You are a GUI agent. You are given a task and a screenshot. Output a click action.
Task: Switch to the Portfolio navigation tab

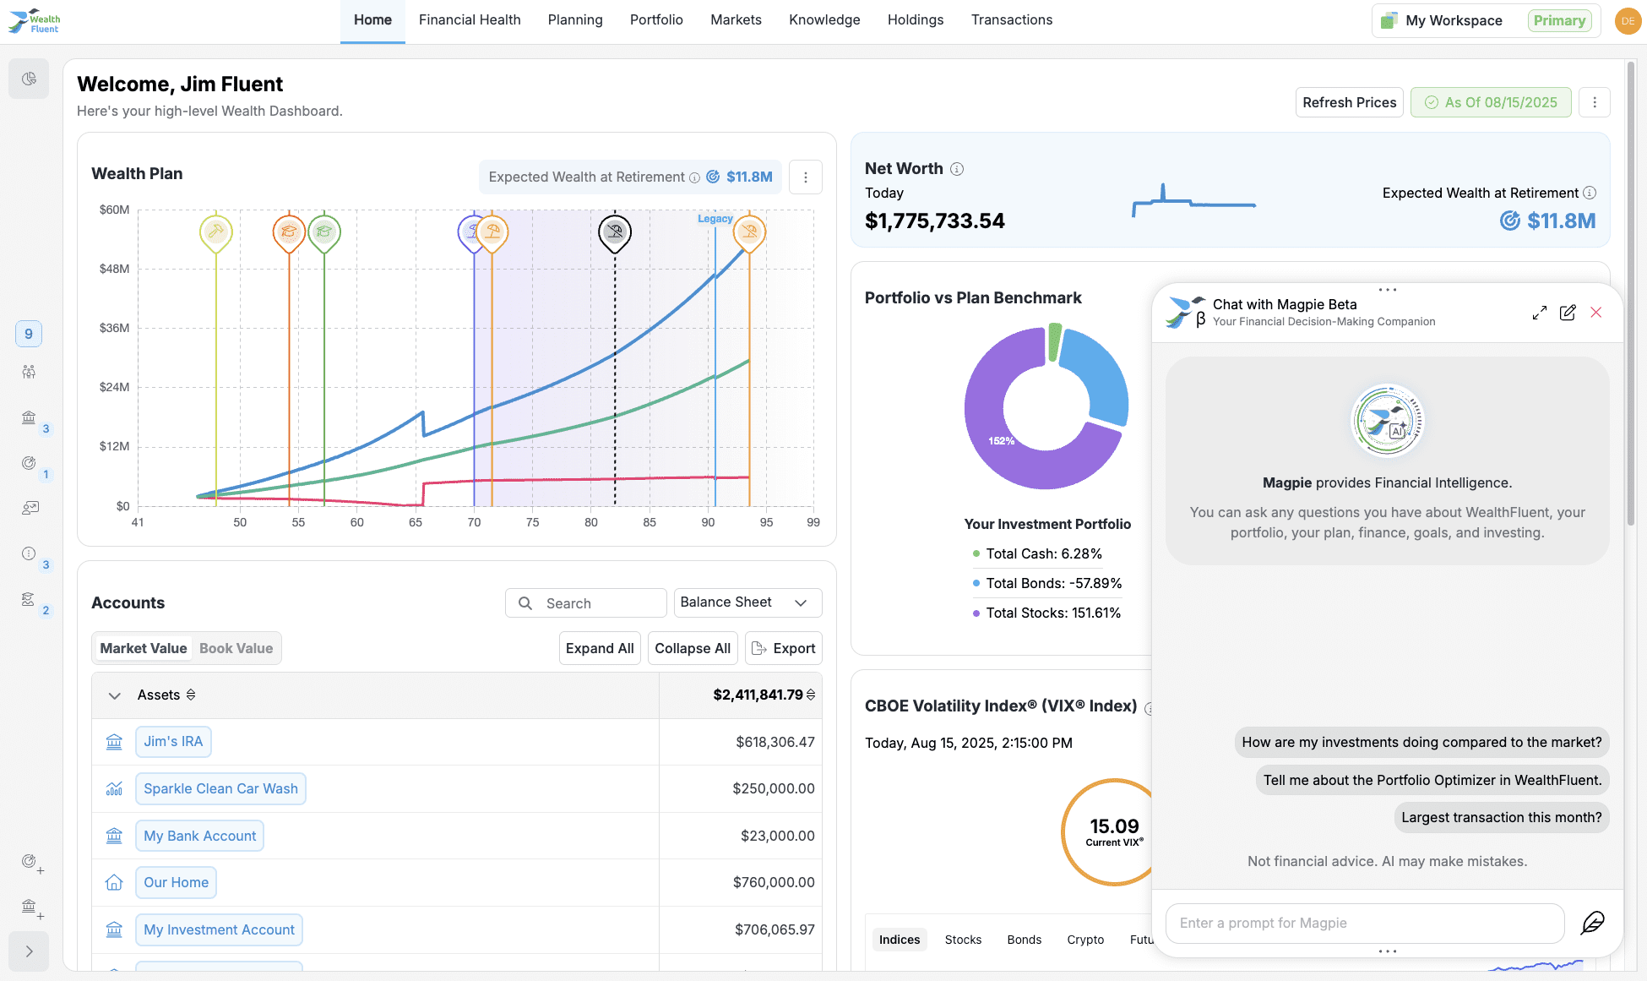(x=656, y=19)
